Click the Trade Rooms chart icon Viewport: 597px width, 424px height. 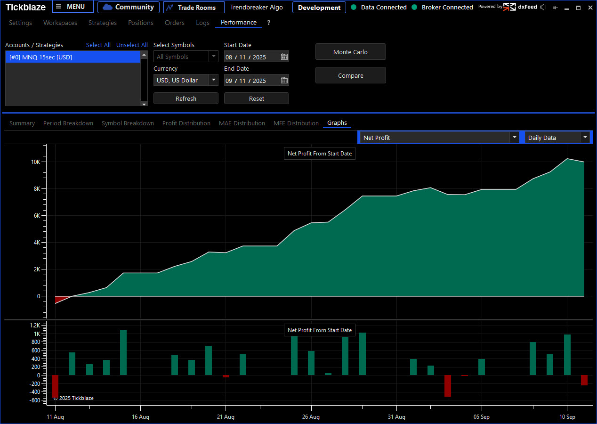[x=170, y=8]
